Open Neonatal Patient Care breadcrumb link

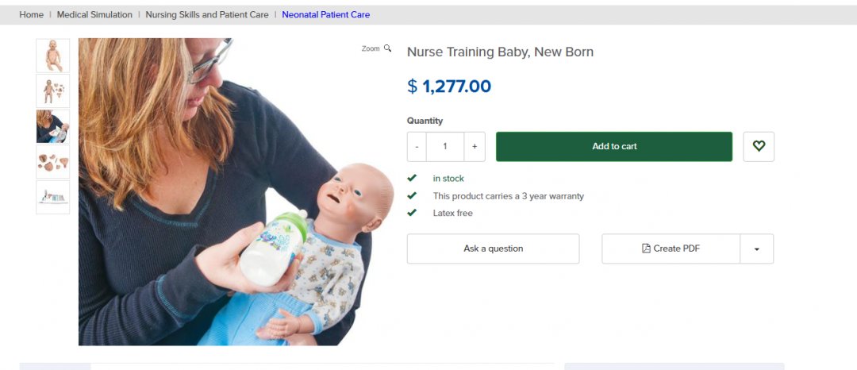click(x=325, y=15)
